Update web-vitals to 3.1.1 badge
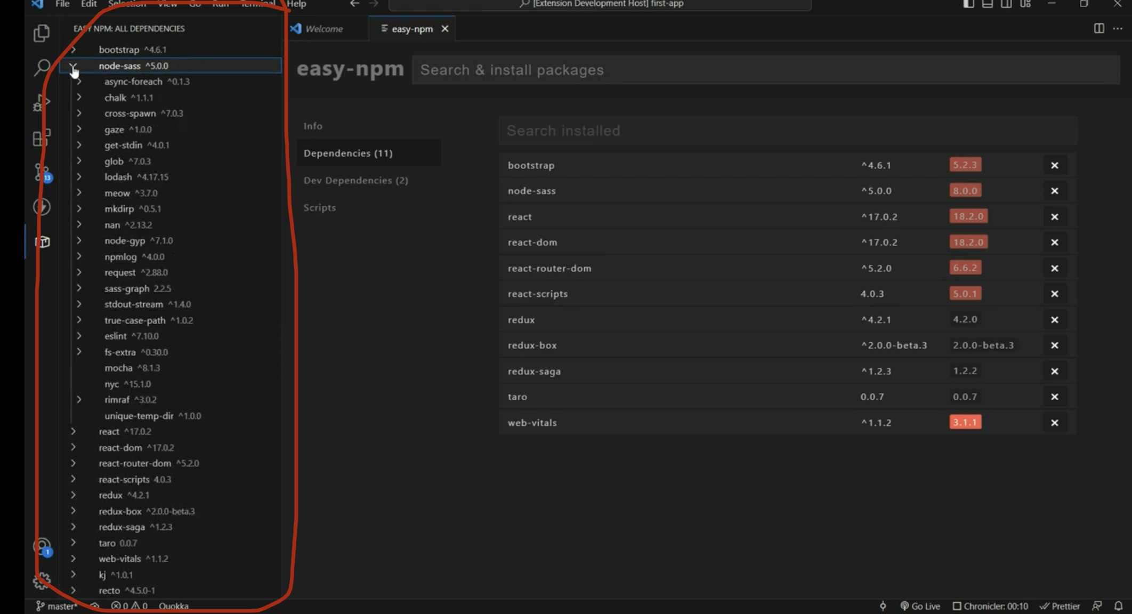This screenshot has width=1132, height=614. pyautogui.click(x=965, y=422)
